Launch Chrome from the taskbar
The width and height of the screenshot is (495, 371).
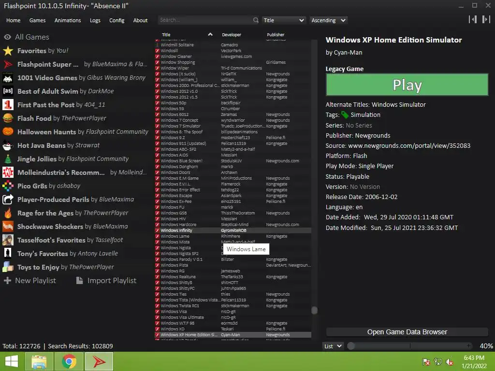pyautogui.click(x=69, y=361)
